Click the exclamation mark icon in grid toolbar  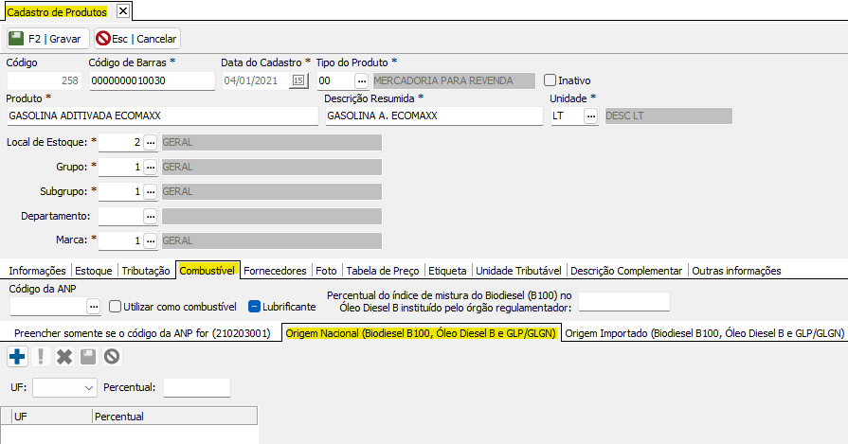click(x=41, y=357)
